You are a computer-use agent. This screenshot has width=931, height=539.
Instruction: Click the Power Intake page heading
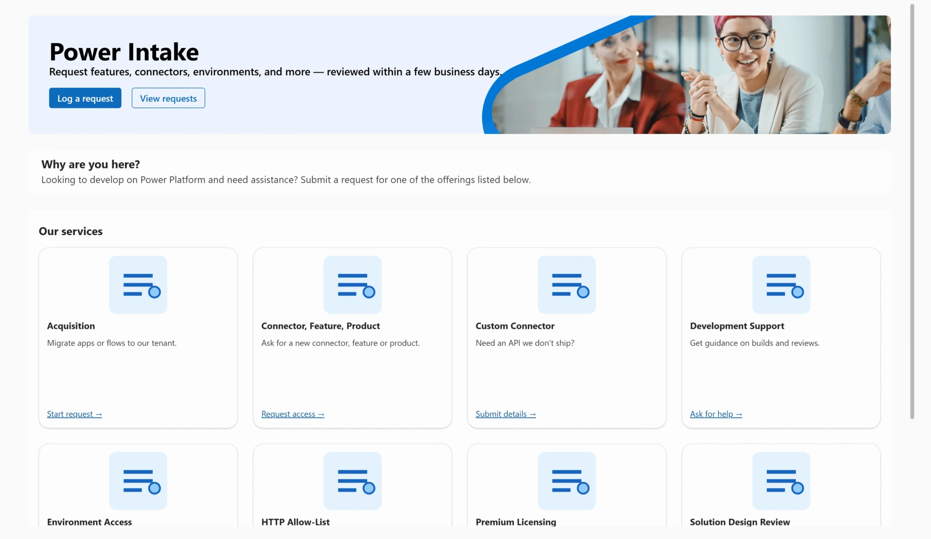tap(124, 52)
